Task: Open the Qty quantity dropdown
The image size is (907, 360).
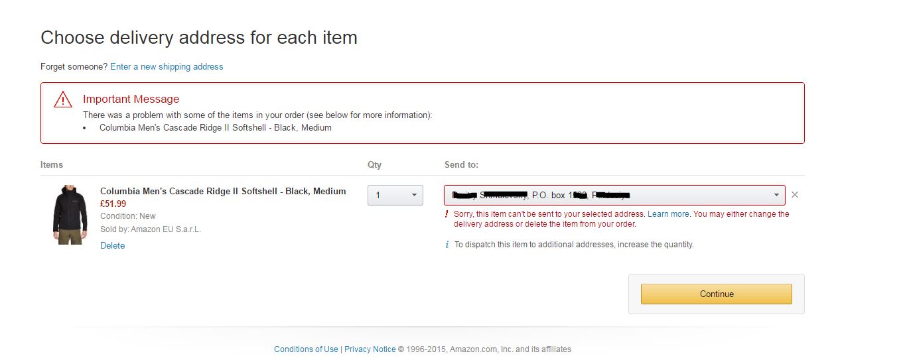Action: 395,195
